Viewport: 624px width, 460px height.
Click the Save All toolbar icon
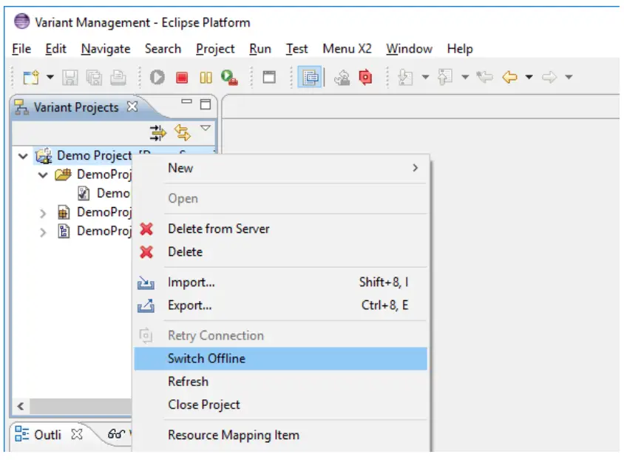pyautogui.click(x=95, y=77)
